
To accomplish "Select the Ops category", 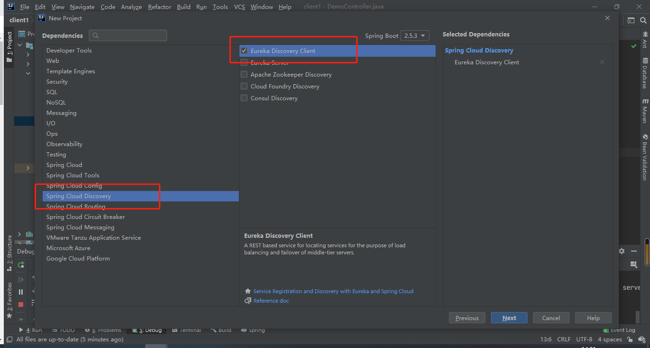I will (141, 134).
